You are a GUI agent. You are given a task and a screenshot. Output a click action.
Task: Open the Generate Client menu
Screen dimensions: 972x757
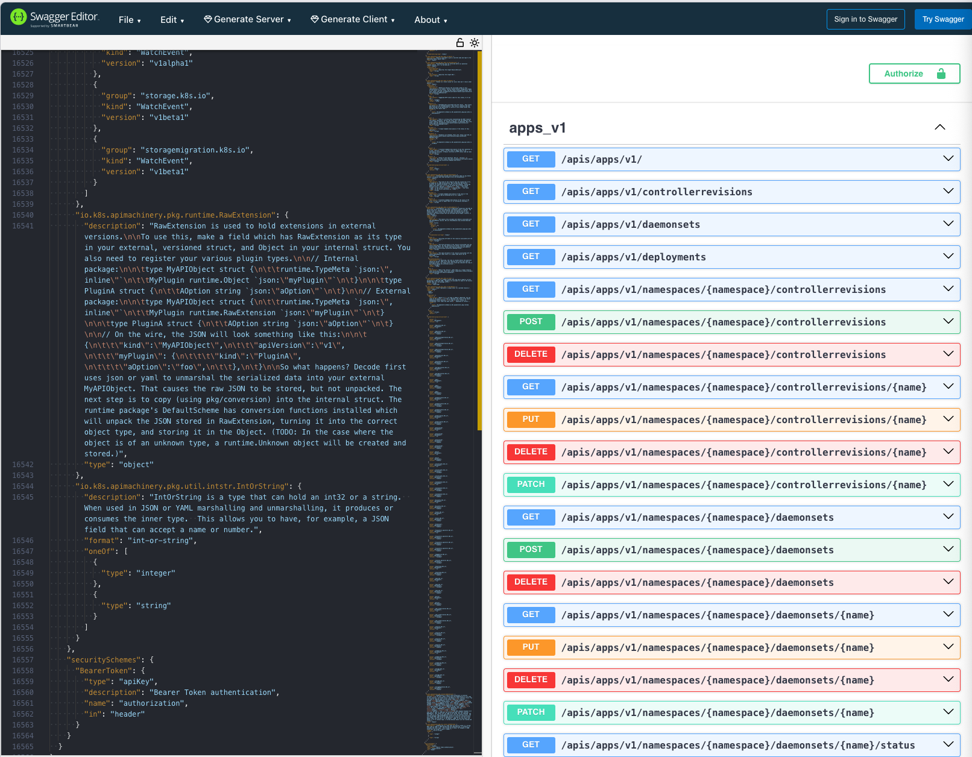click(x=352, y=19)
